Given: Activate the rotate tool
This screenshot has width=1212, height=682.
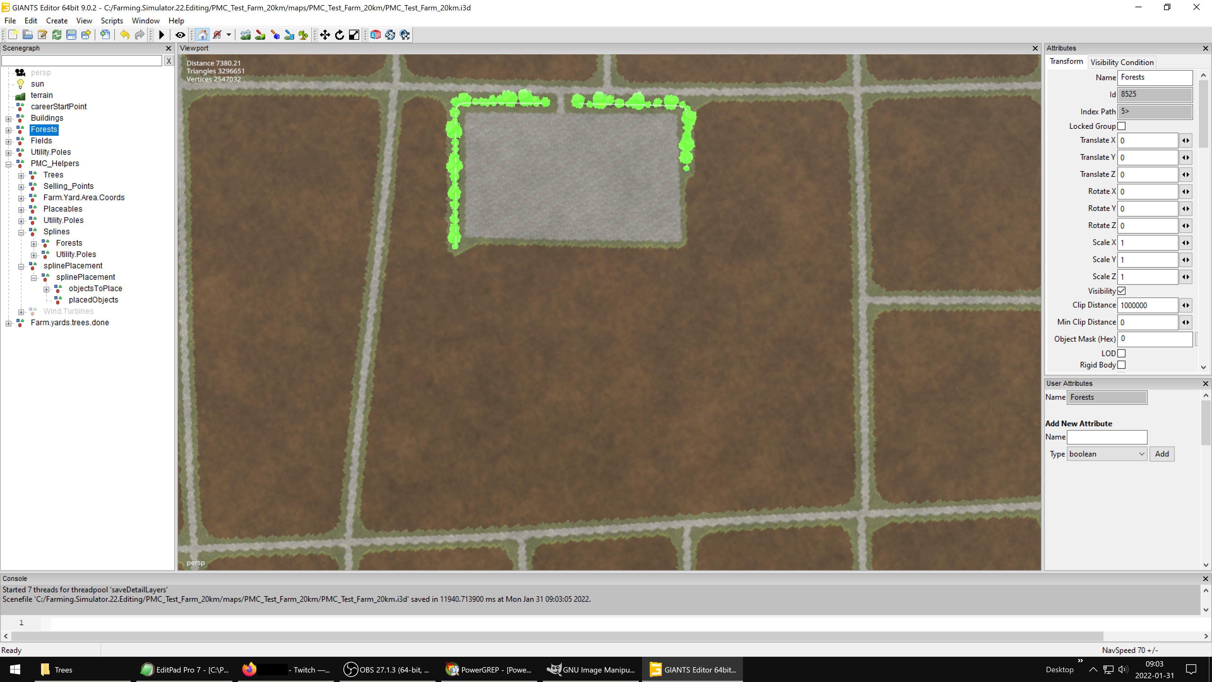Looking at the screenshot, I should pyautogui.click(x=339, y=35).
